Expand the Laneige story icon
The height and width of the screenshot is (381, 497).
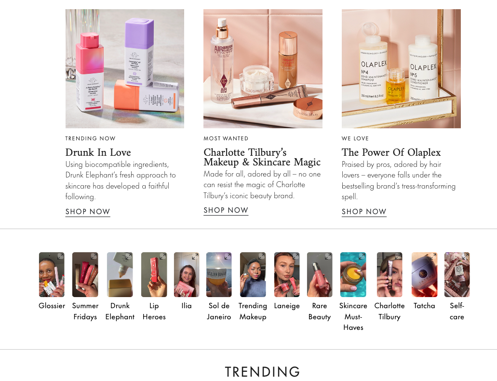click(x=296, y=257)
